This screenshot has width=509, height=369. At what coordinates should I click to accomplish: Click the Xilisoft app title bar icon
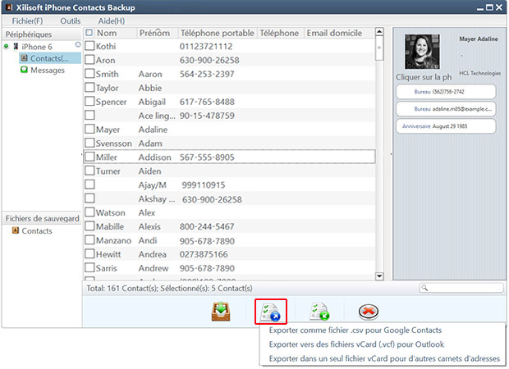[9, 7]
